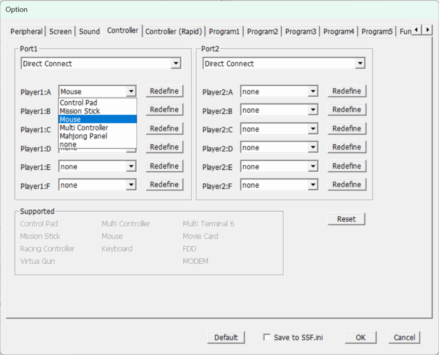The width and height of the screenshot is (439, 355).
Task: Open the Player2:A device dropdown
Action: 313,92
